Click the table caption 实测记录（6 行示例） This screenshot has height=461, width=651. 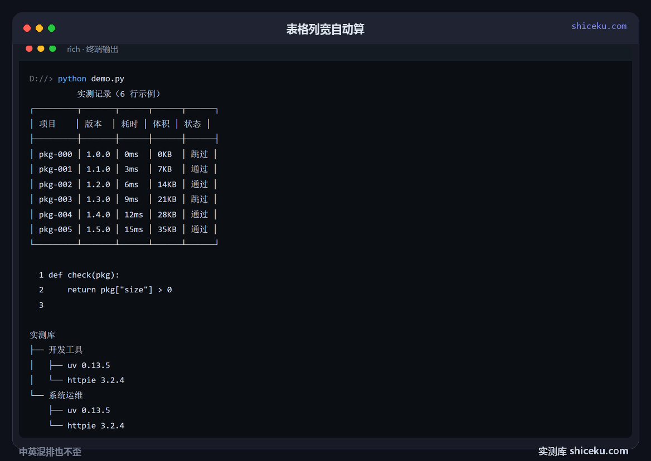point(119,94)
